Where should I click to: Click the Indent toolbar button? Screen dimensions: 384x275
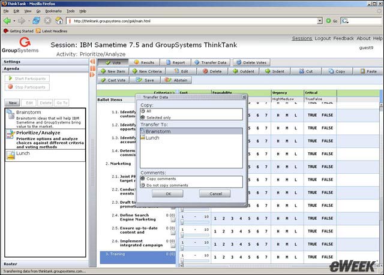coord(275,71)
